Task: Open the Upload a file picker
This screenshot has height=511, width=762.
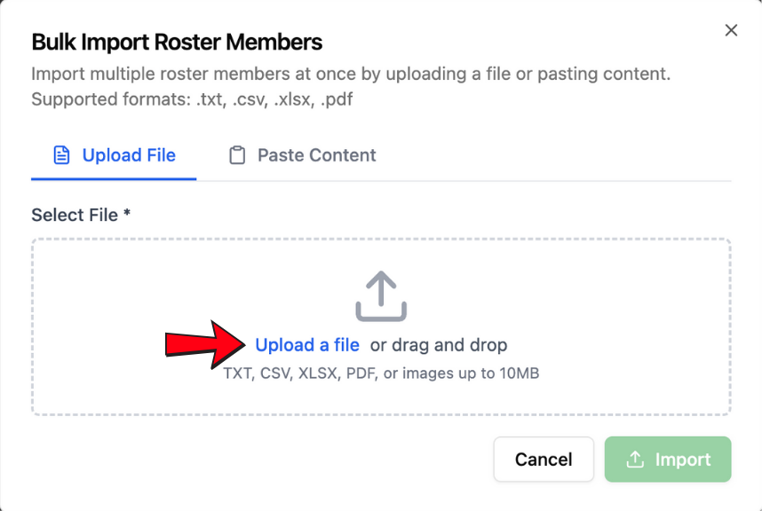Action: point(306,344)
